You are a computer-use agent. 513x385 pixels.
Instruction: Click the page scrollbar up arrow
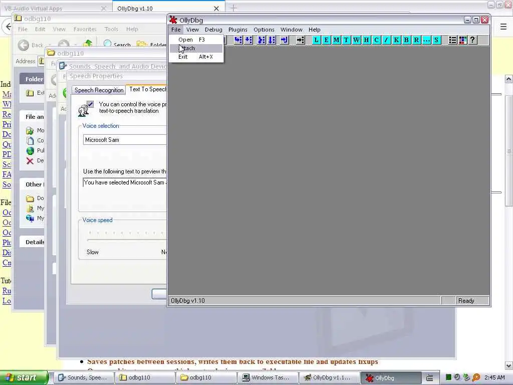(508, 79)
